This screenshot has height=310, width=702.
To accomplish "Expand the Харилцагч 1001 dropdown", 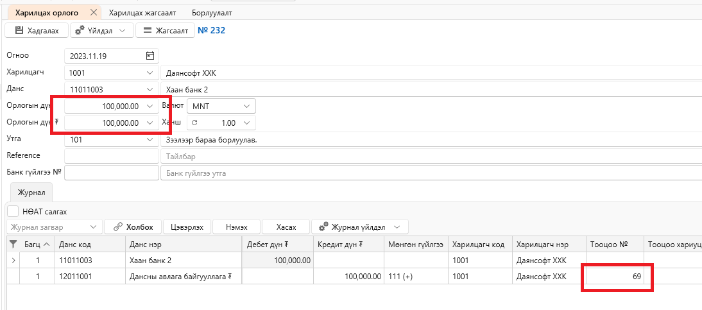I will pyautogui.click(x=150, y=73).
